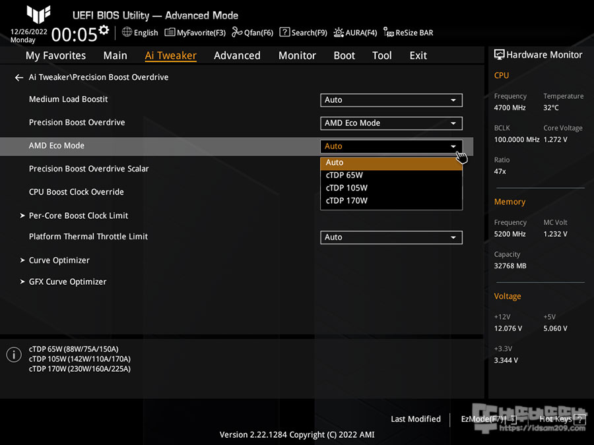Select cTDP 105W option
The image size is (594, 445).
click(x=391, y=188)
